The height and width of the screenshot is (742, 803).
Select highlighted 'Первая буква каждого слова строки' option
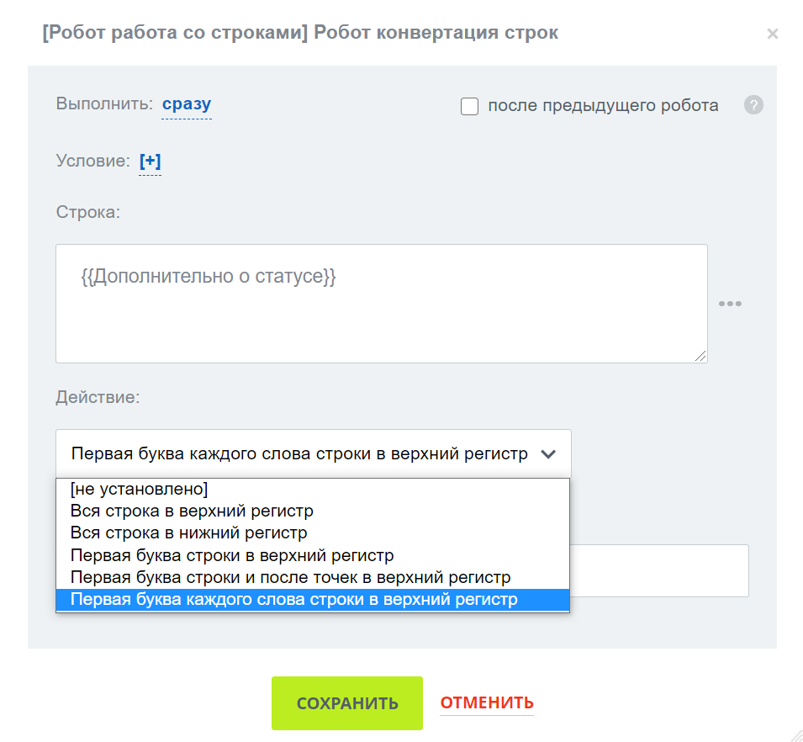tap(293, 600)
